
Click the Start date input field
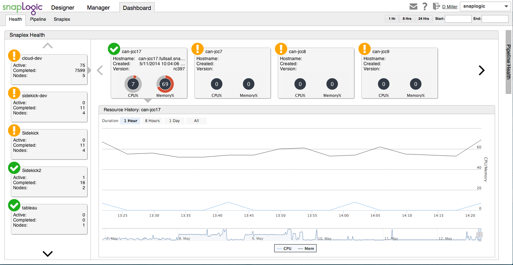pos(458,19)
